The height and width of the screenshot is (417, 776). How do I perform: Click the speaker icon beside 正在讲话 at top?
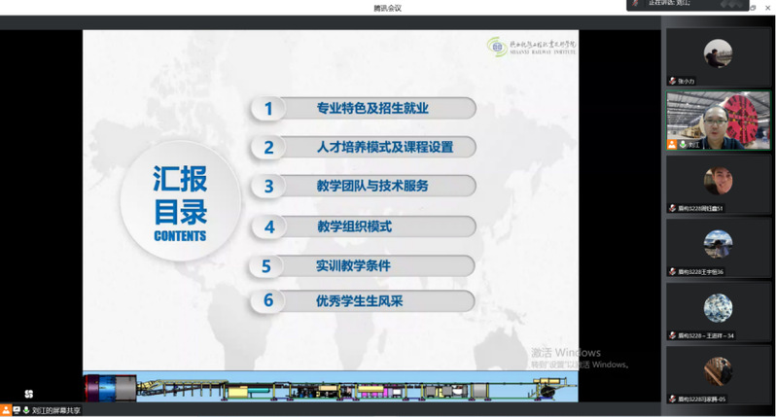click(636, 4)
